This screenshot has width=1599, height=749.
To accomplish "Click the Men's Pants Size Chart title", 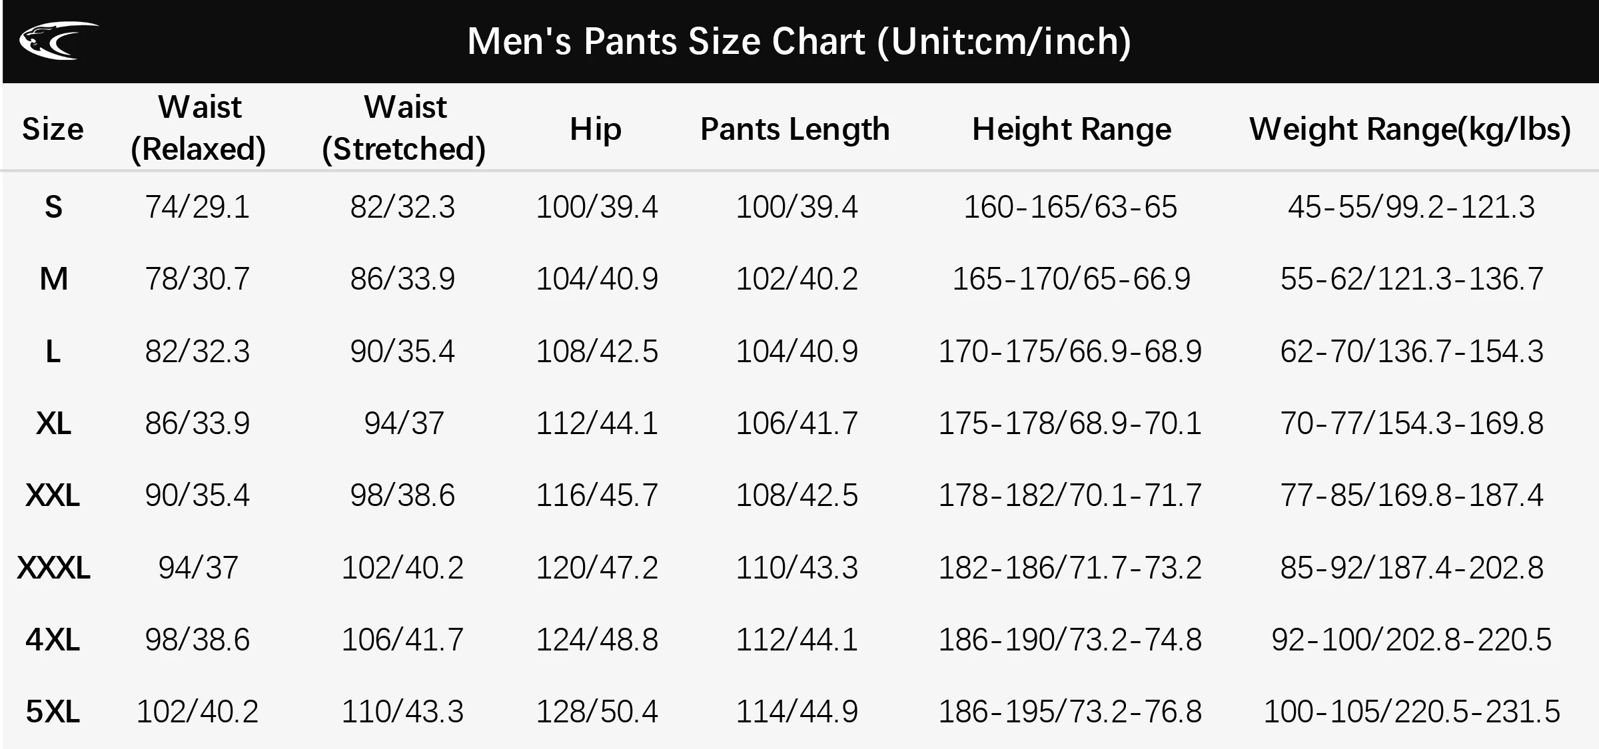I will 799,41.
